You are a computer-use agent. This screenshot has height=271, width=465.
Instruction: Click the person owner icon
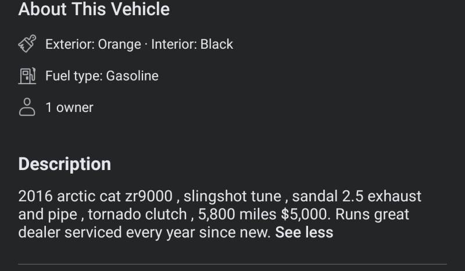click(27, 107)
